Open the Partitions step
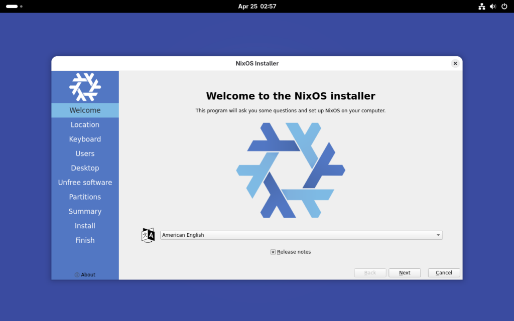This screenshot has height=321, width=514. pyautogui.click(x=85, y=197)
